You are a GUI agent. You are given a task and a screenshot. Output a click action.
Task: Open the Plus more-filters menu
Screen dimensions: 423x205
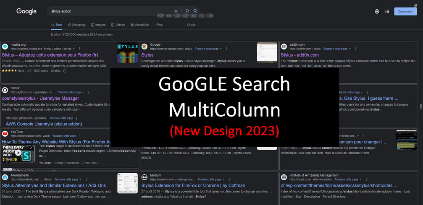[x=158, y=25]
